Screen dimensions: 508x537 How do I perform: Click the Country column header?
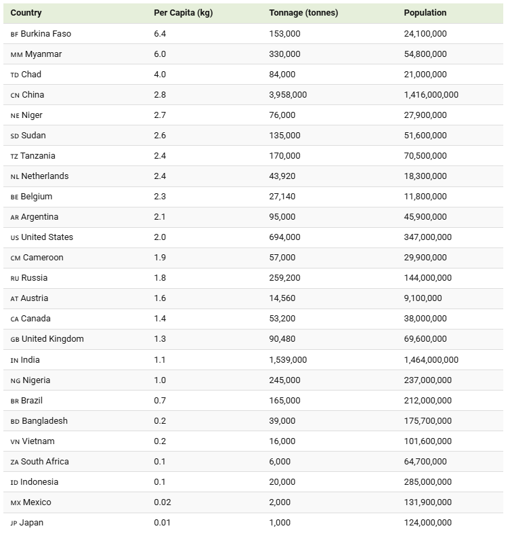[26, 13]
